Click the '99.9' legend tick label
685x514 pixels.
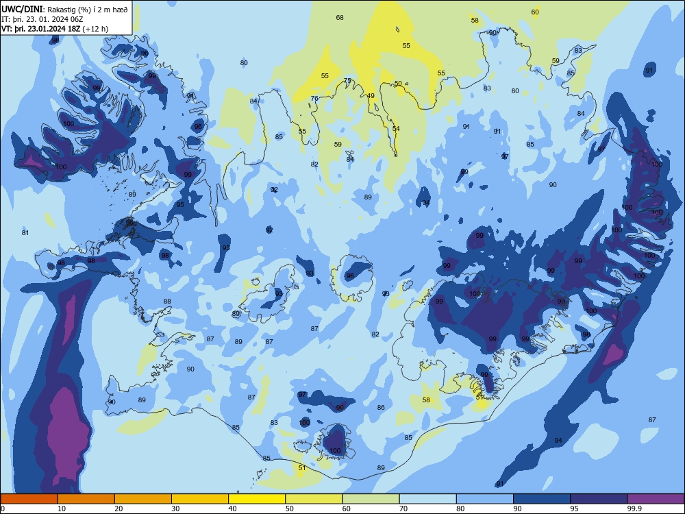634,509
